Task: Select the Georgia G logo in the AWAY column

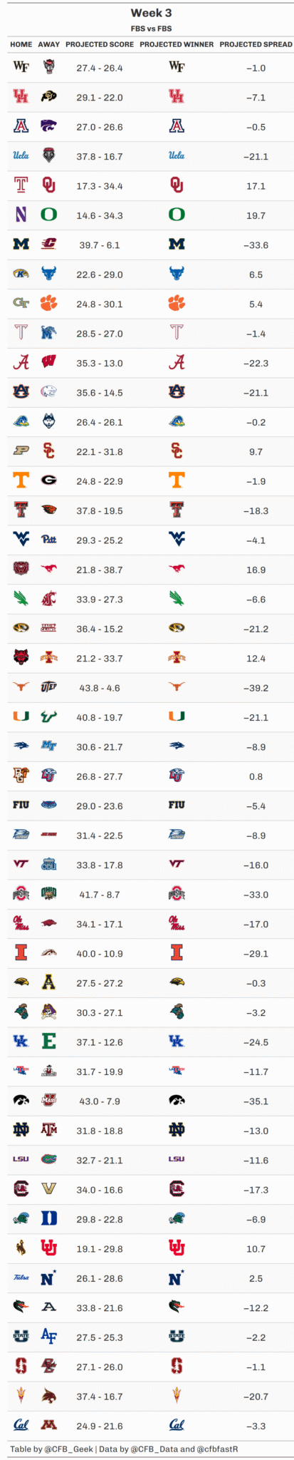Action: [x=48, y=480]
